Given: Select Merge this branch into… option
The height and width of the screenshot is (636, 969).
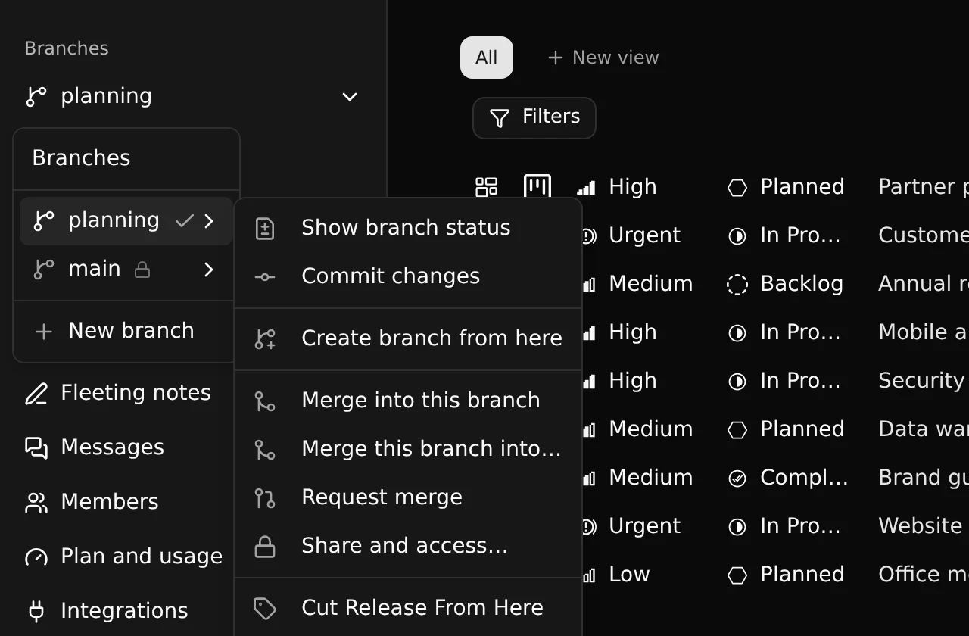Looking at the screenshot, I should point(408,449).
